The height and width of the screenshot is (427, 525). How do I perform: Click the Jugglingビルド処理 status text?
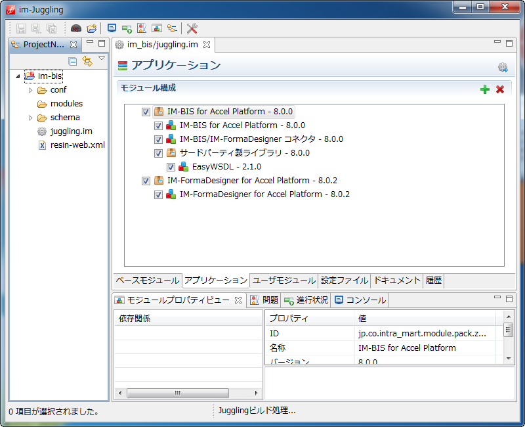pyautogui.click(x=257, y=411)
